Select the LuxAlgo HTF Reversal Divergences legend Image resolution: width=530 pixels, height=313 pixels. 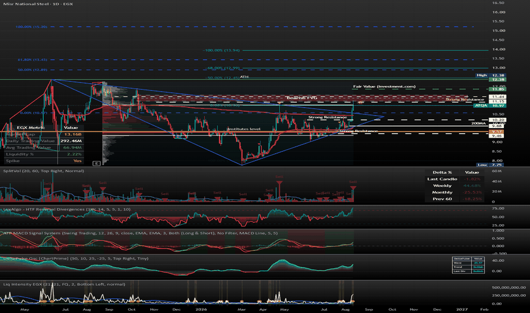[x=67, y=209]
